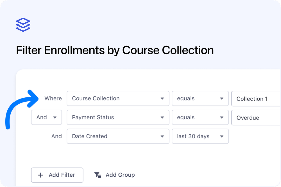The height and width of the screenshot is (187, 281).
Task: Click the plus icon inside Add Filter
Action: coord(40,175)
